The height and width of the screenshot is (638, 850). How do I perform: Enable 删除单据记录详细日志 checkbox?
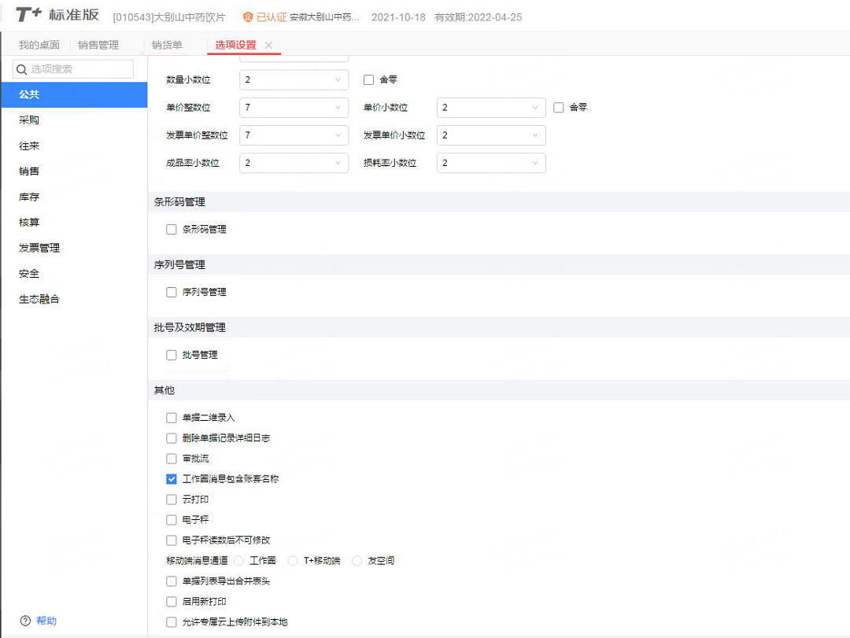tap(172, 438)
